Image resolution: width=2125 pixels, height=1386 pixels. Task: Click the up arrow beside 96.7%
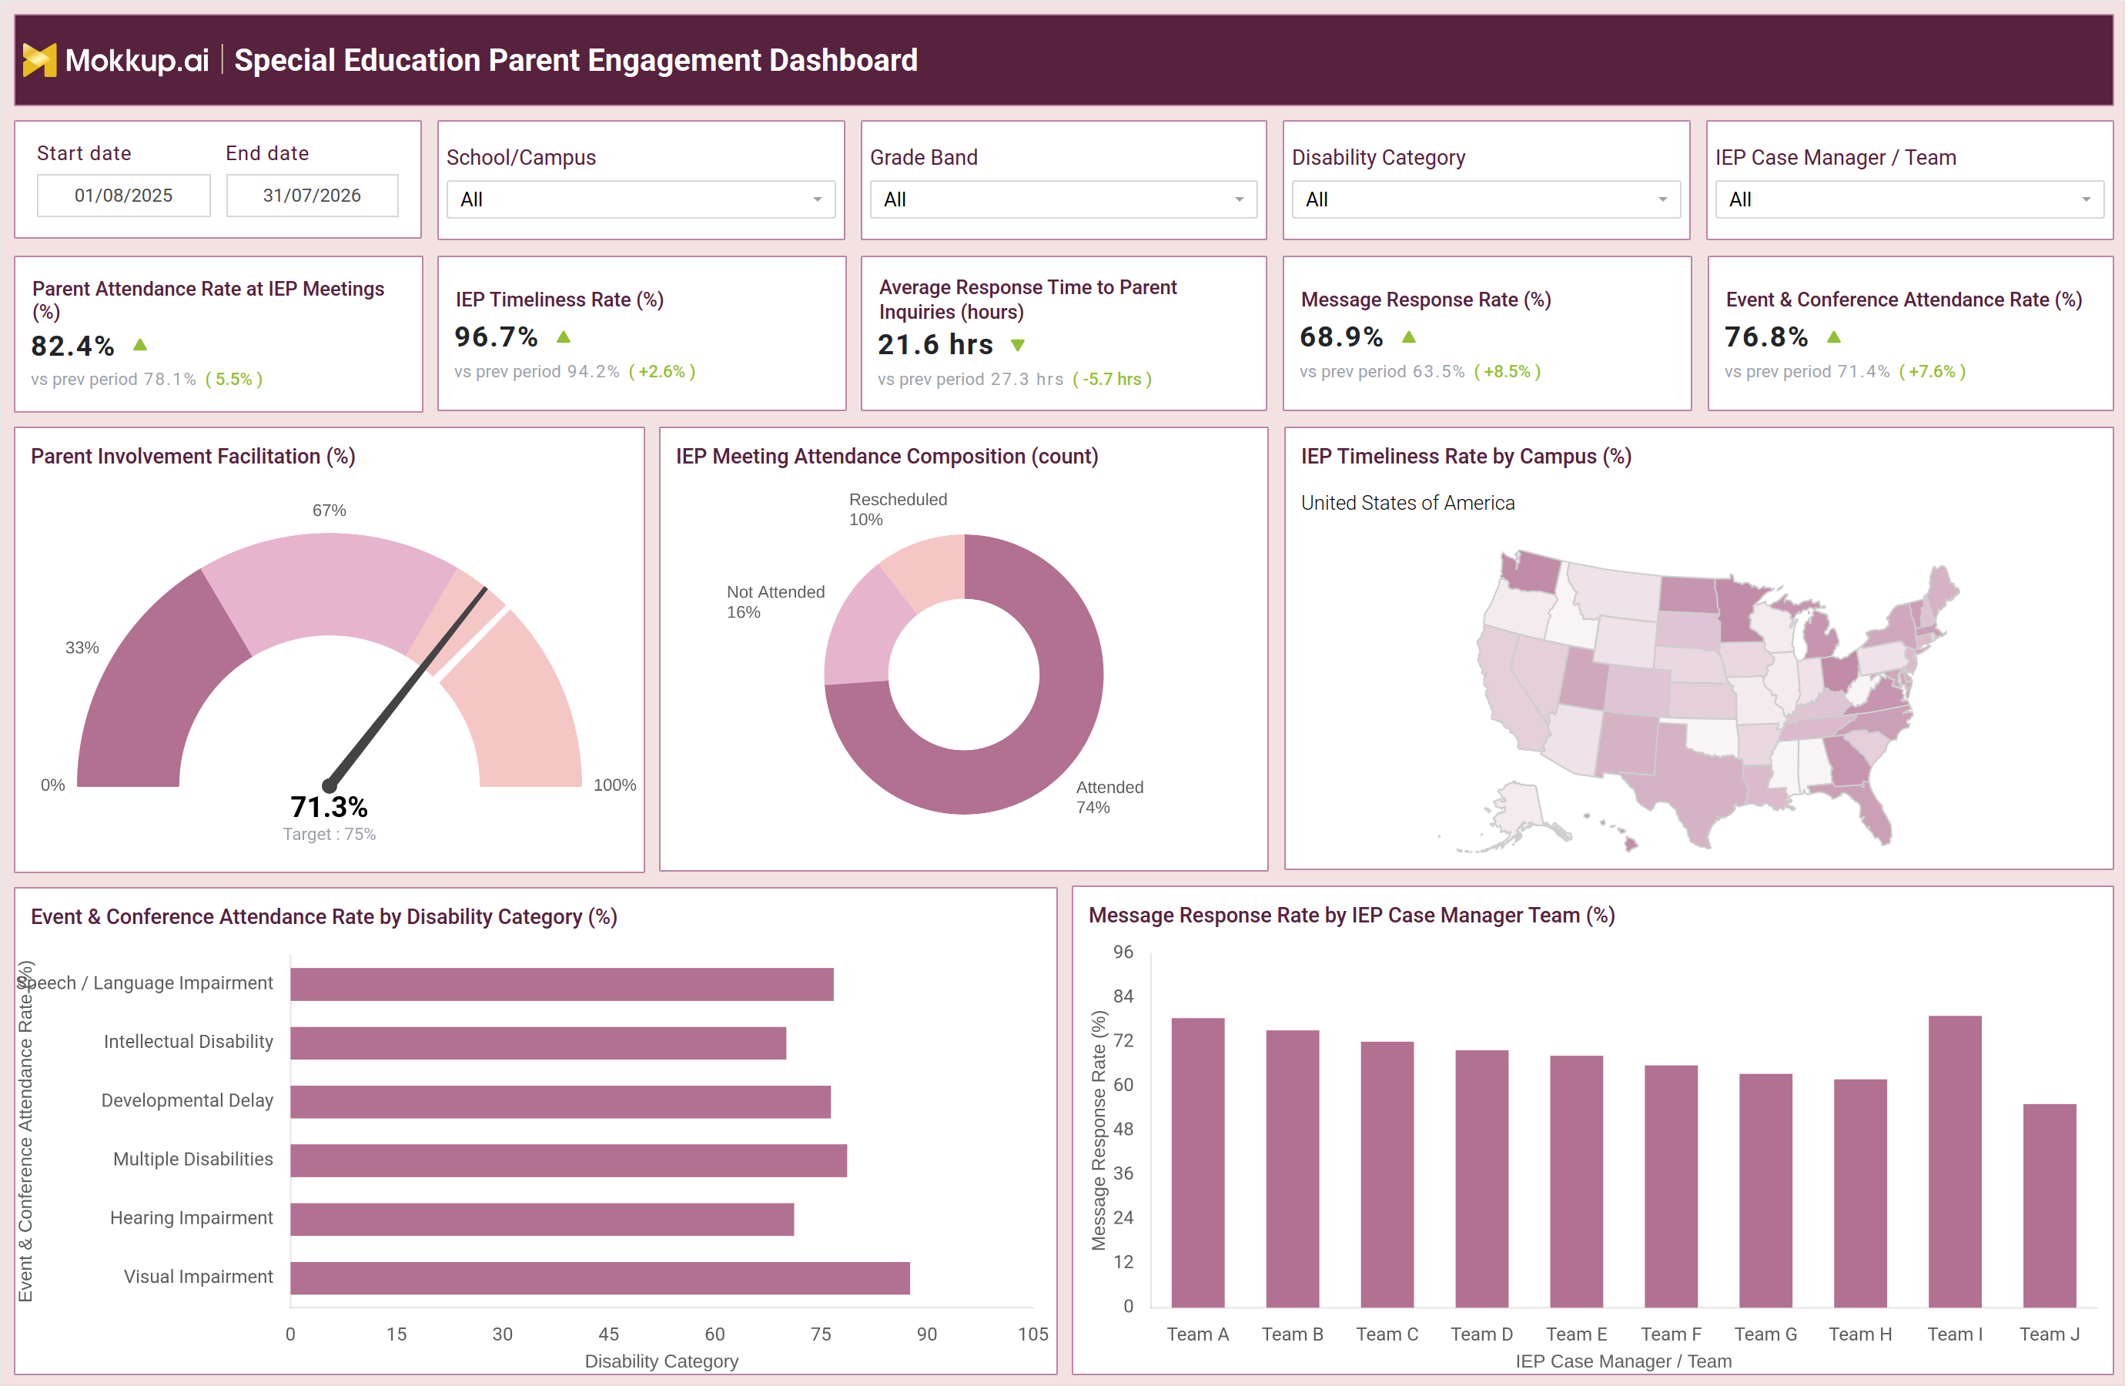564,336
